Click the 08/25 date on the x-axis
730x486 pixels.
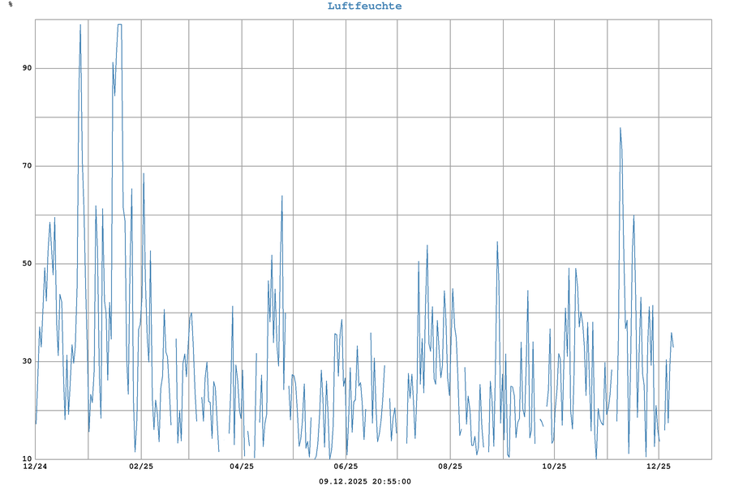(x=450, y=467)
